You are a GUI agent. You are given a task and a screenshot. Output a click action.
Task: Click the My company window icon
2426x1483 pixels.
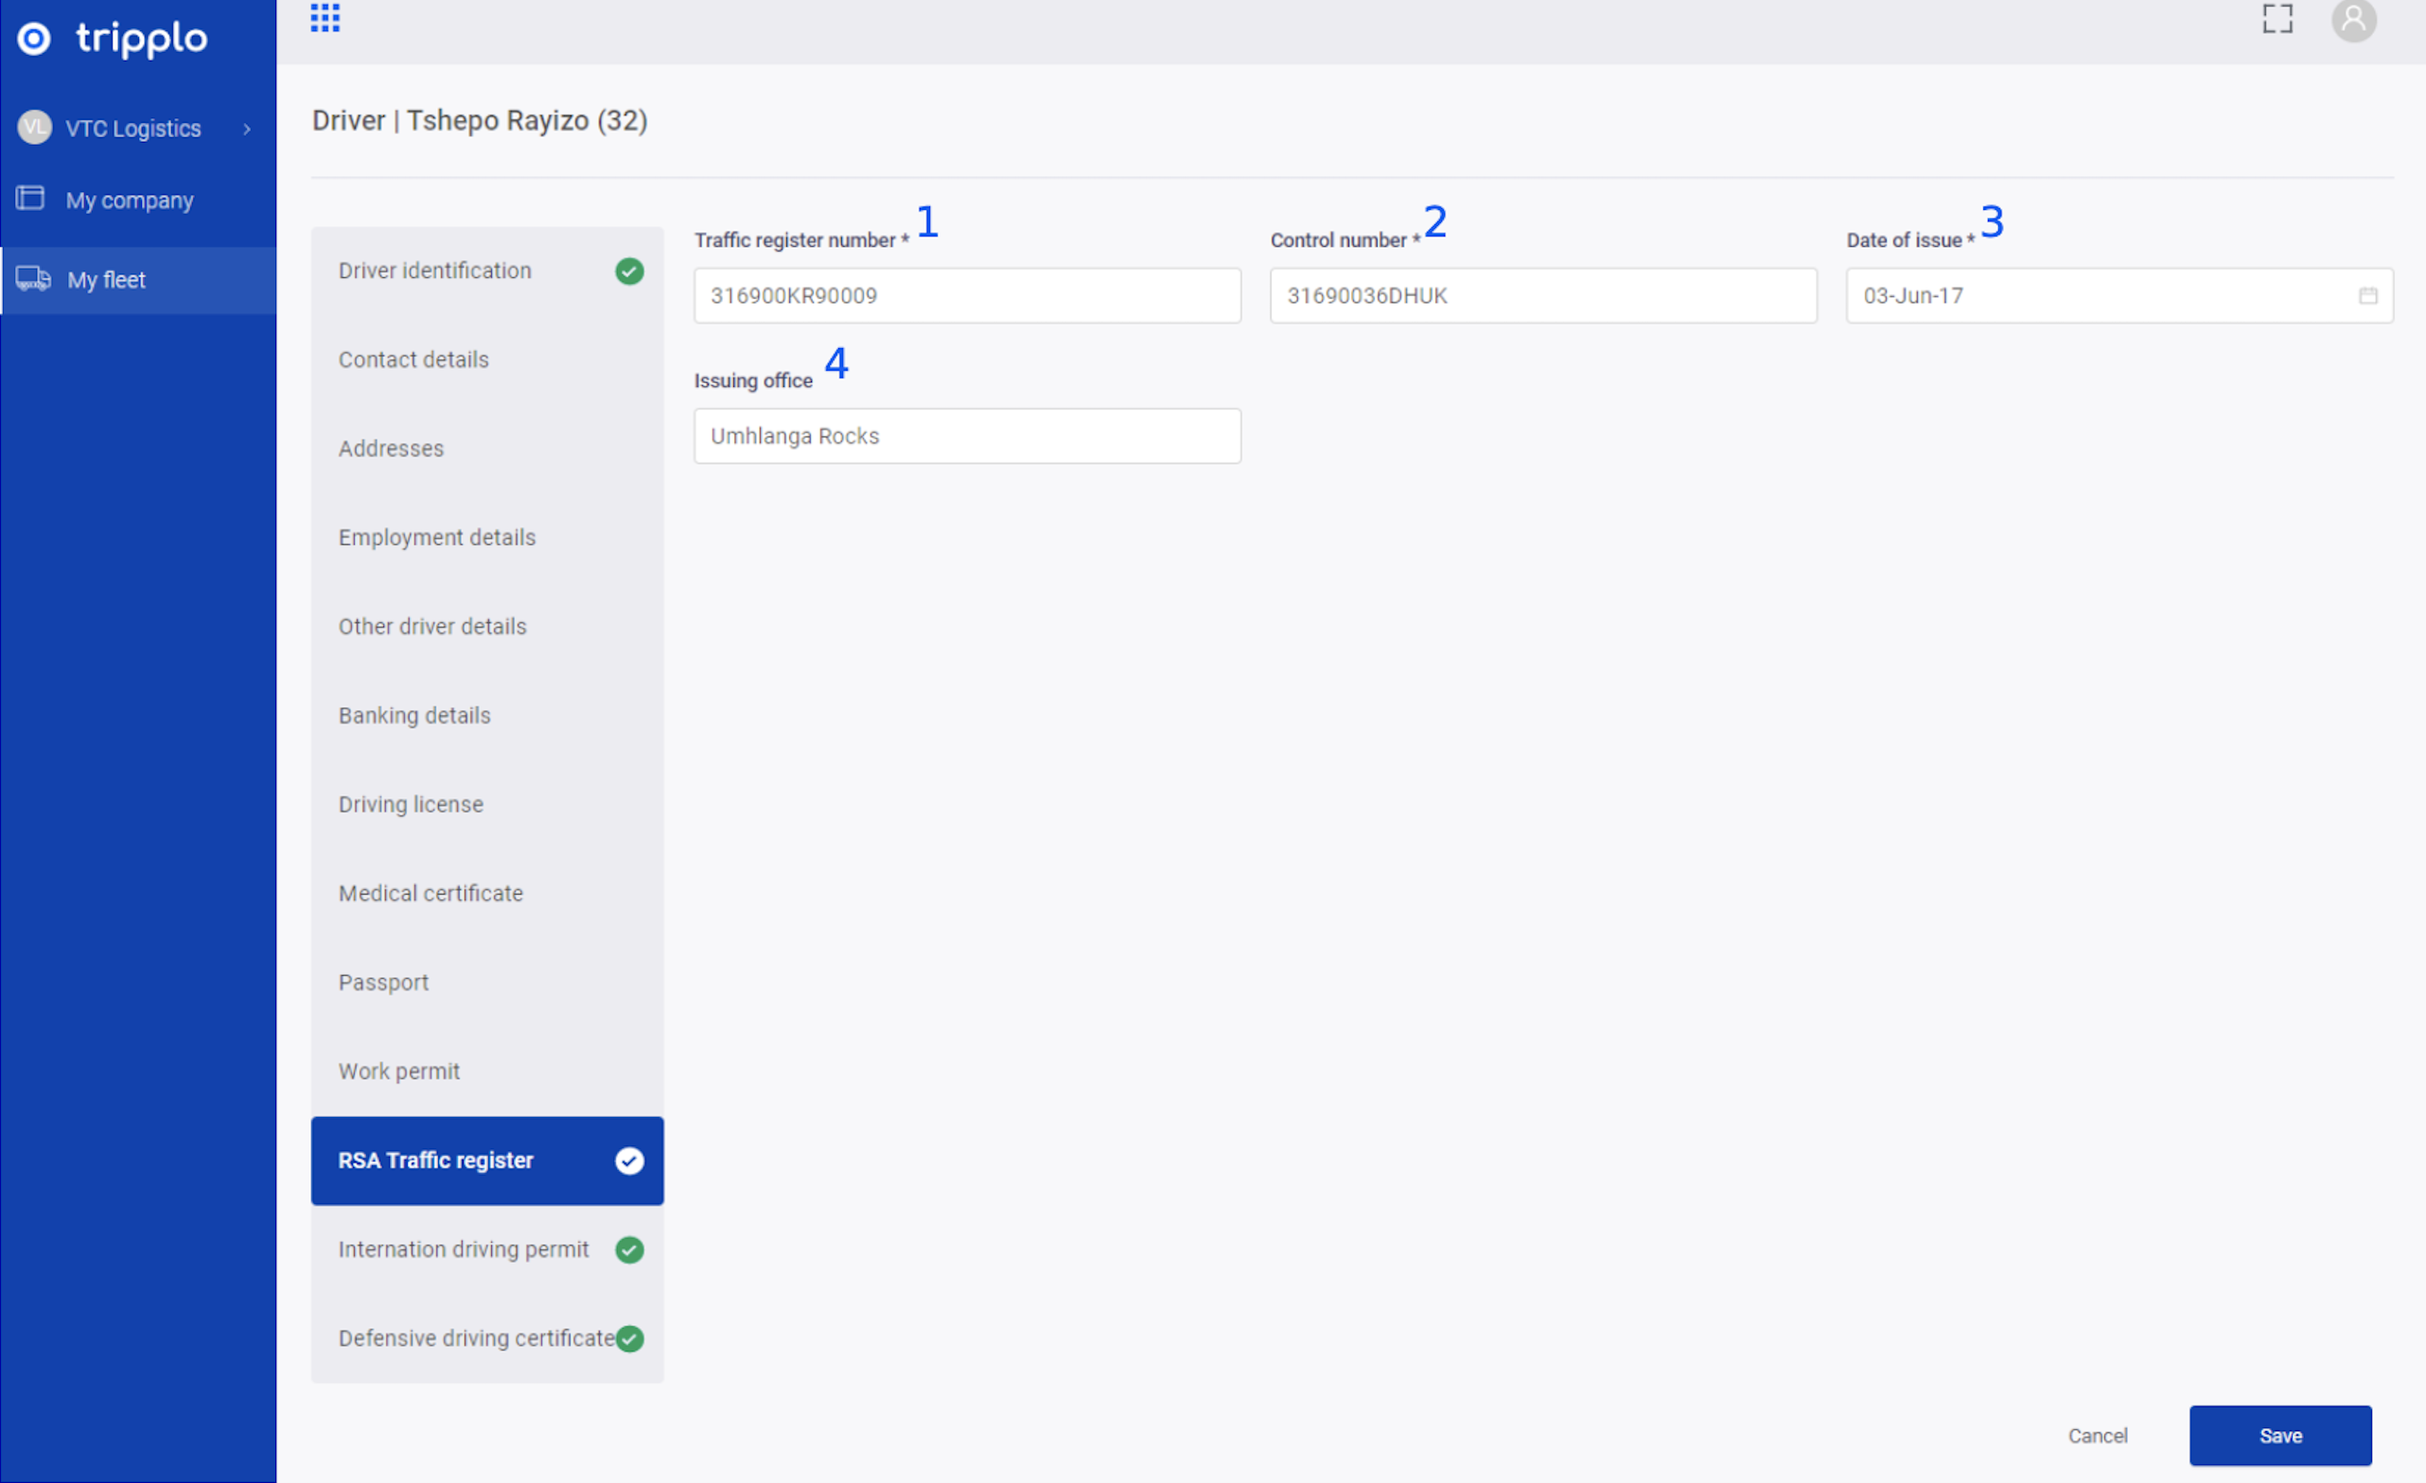(30, 199)
